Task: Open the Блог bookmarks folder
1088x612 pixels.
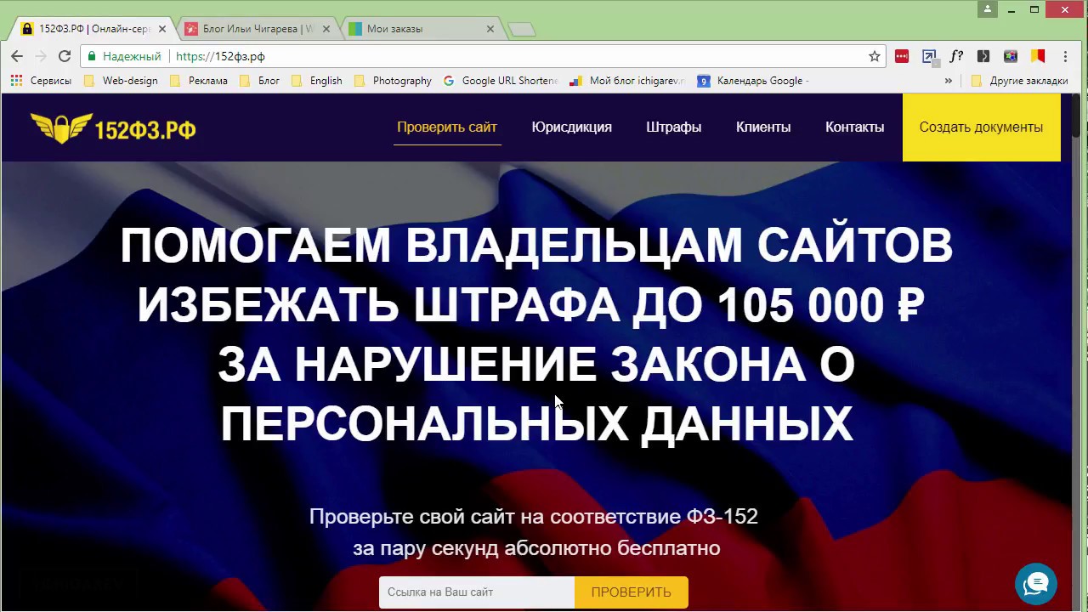Action: click(259, 81)
